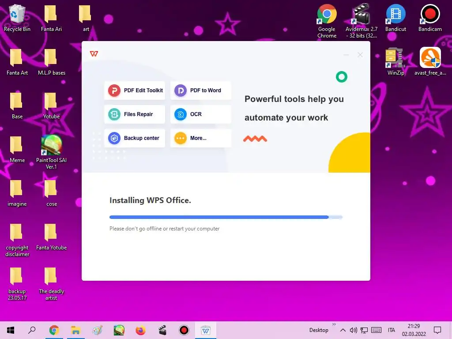Open the paint palette app in taskbar
The height and width of the screenshot is (339, 452).
tap(98, 330)
